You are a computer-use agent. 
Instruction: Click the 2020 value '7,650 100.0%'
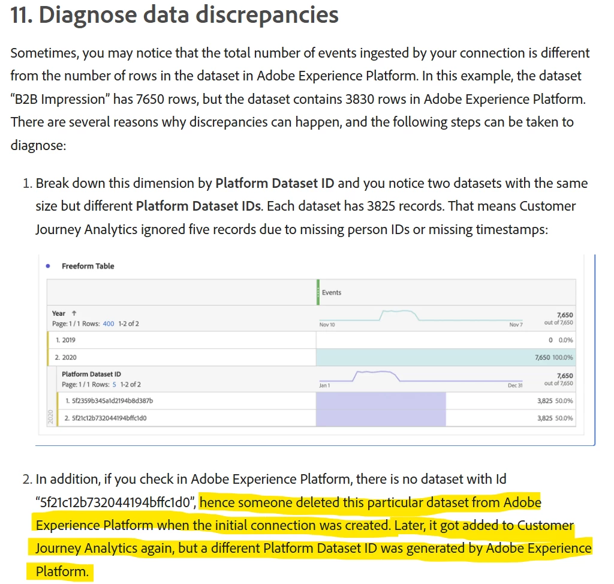click(553, 357)
